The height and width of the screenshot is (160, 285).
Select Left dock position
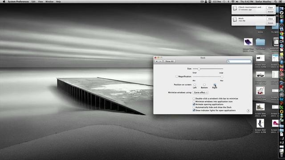coord(195,85)
